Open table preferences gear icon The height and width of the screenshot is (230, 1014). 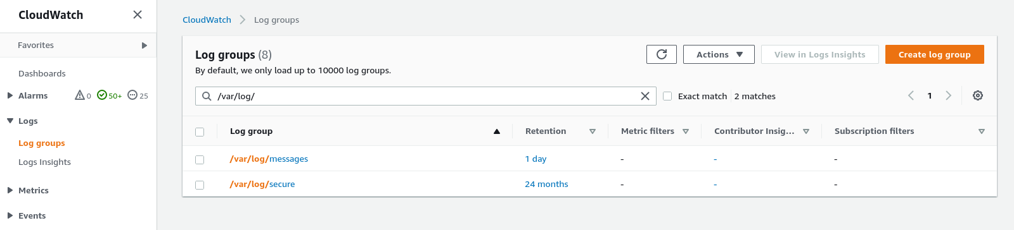click(978, 95)
